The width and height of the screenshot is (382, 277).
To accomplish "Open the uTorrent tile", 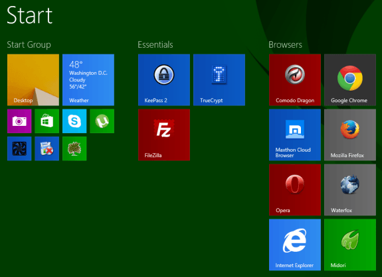I will pos(102,121).
